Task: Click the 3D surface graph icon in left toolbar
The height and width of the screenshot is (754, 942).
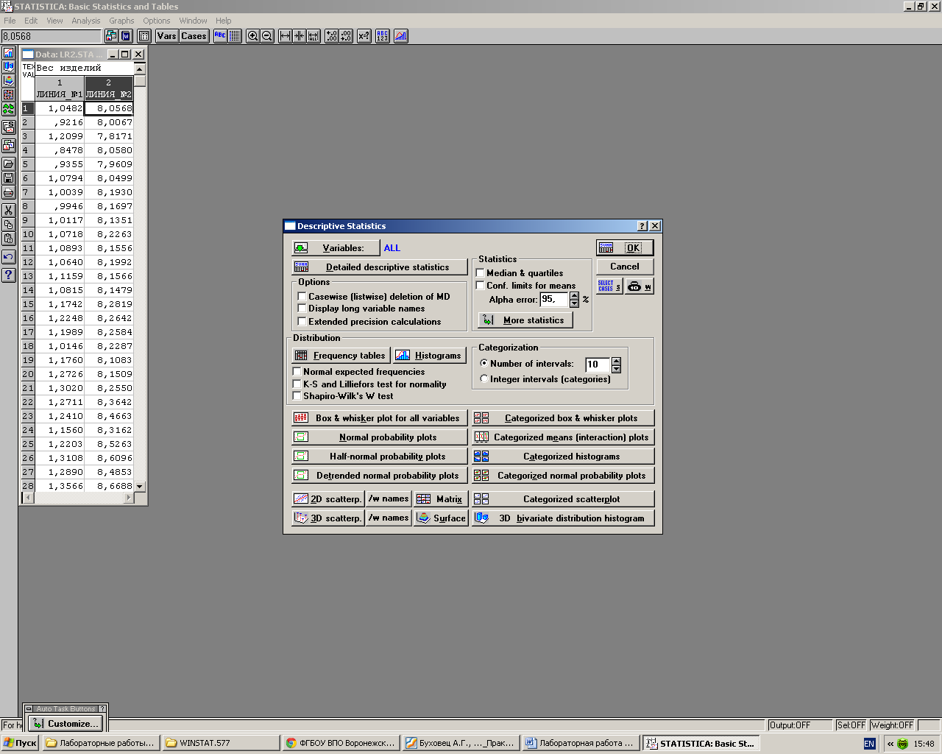Action: [9, 81]
